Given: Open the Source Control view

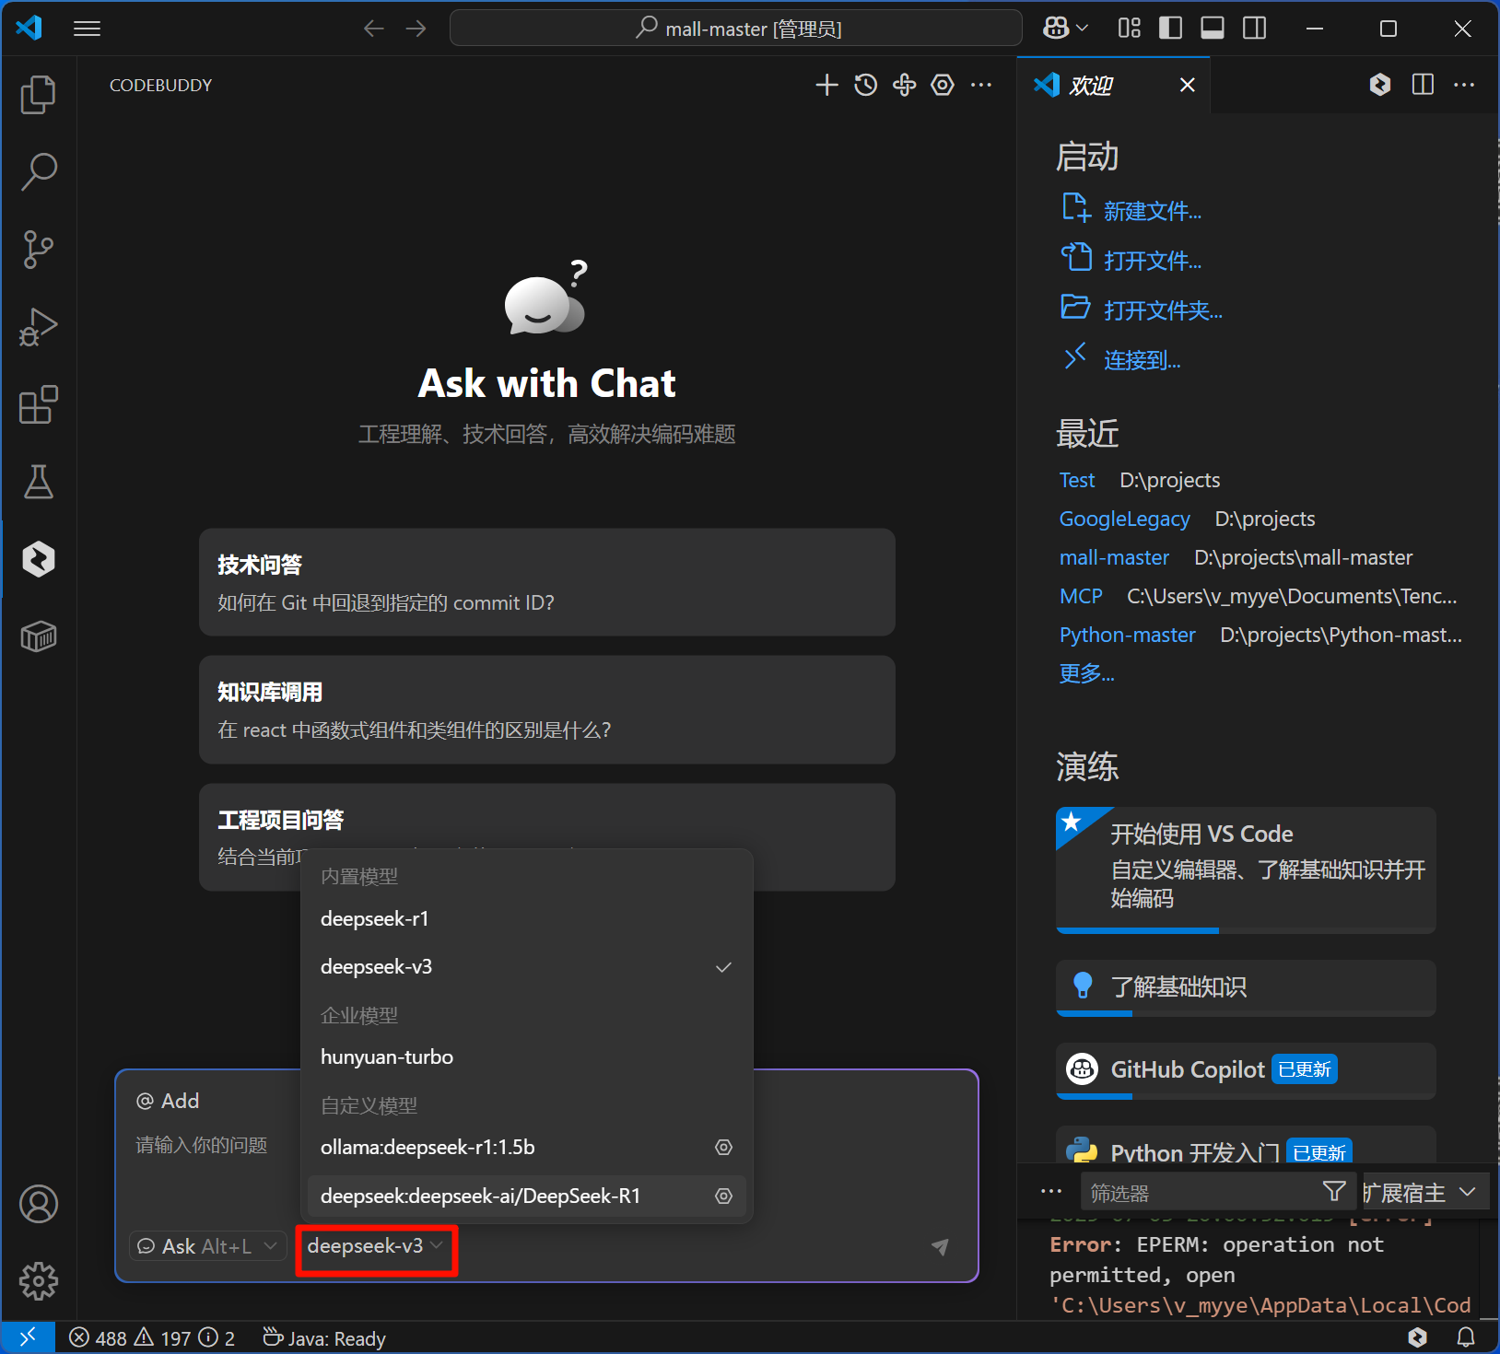Looking at the screenshot, I should (38, 250).
